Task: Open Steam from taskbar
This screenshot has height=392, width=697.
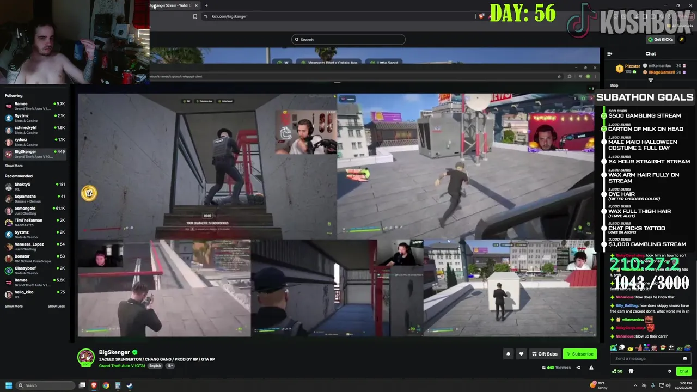Action: [x=129, y=385]
